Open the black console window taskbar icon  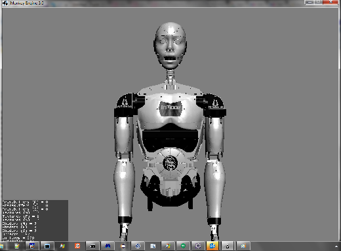(x=92, y=246)
